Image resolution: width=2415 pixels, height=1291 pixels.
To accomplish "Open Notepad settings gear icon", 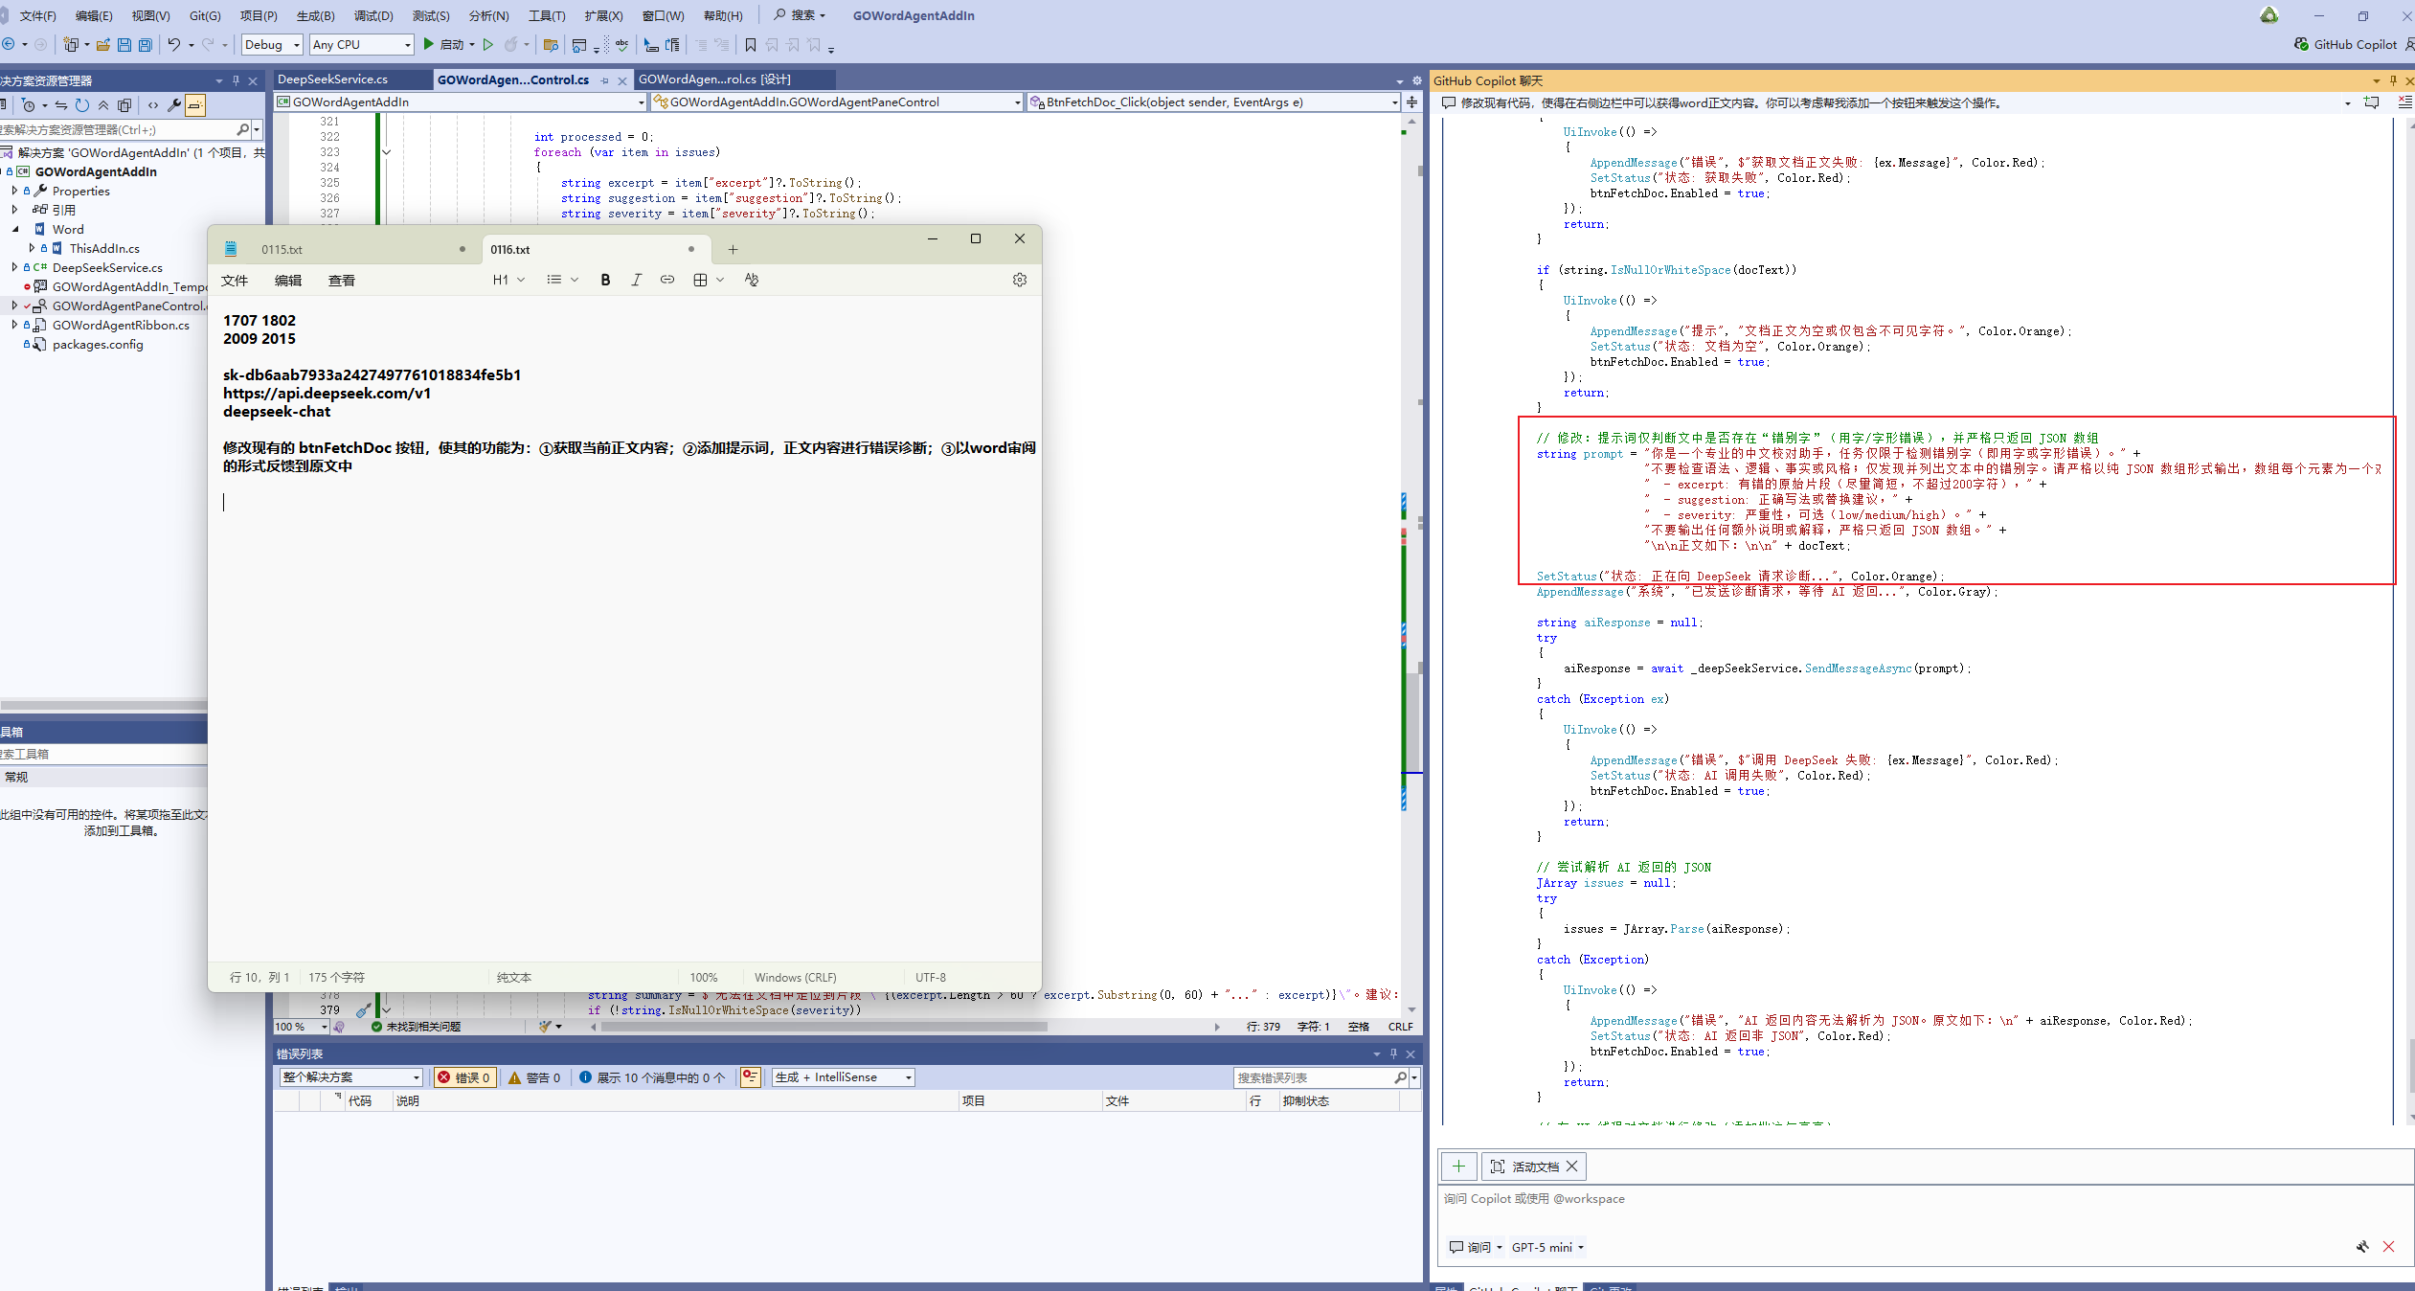I will point(1020,280).
